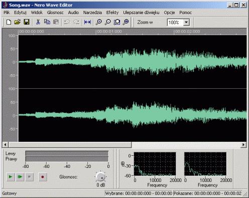249x198 pixels.
Task: Open the Zoom percentage dropdown arrow
Action: click(186, 22)
